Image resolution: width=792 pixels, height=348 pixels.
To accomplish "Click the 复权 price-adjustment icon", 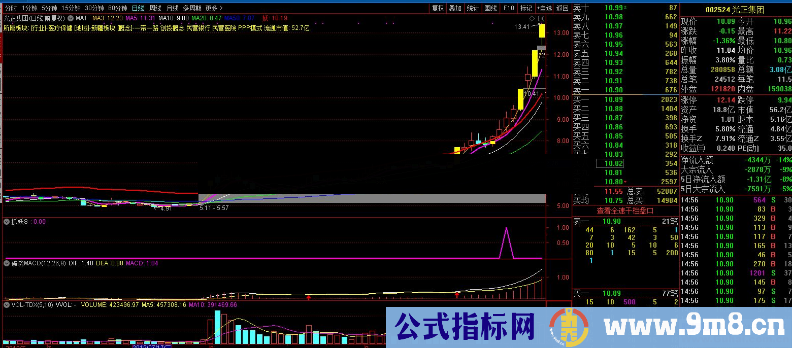I will pyautogui.click(x=437, y=8).
